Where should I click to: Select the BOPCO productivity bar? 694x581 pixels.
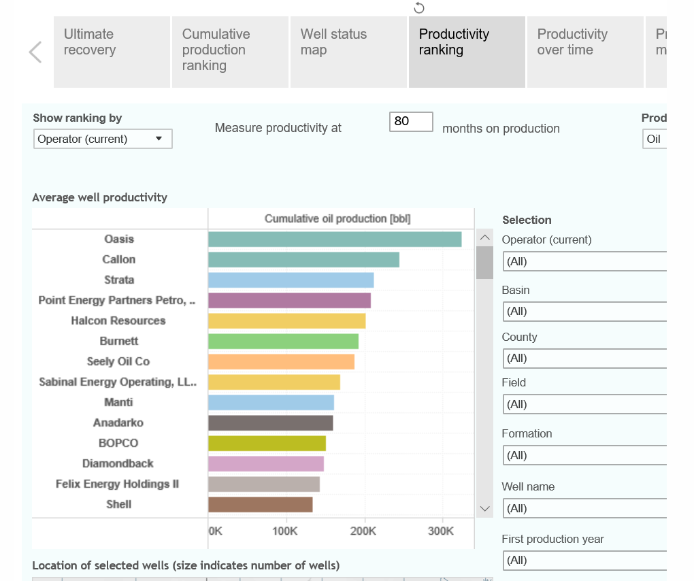pyautogui.click(x=267, y=444)
